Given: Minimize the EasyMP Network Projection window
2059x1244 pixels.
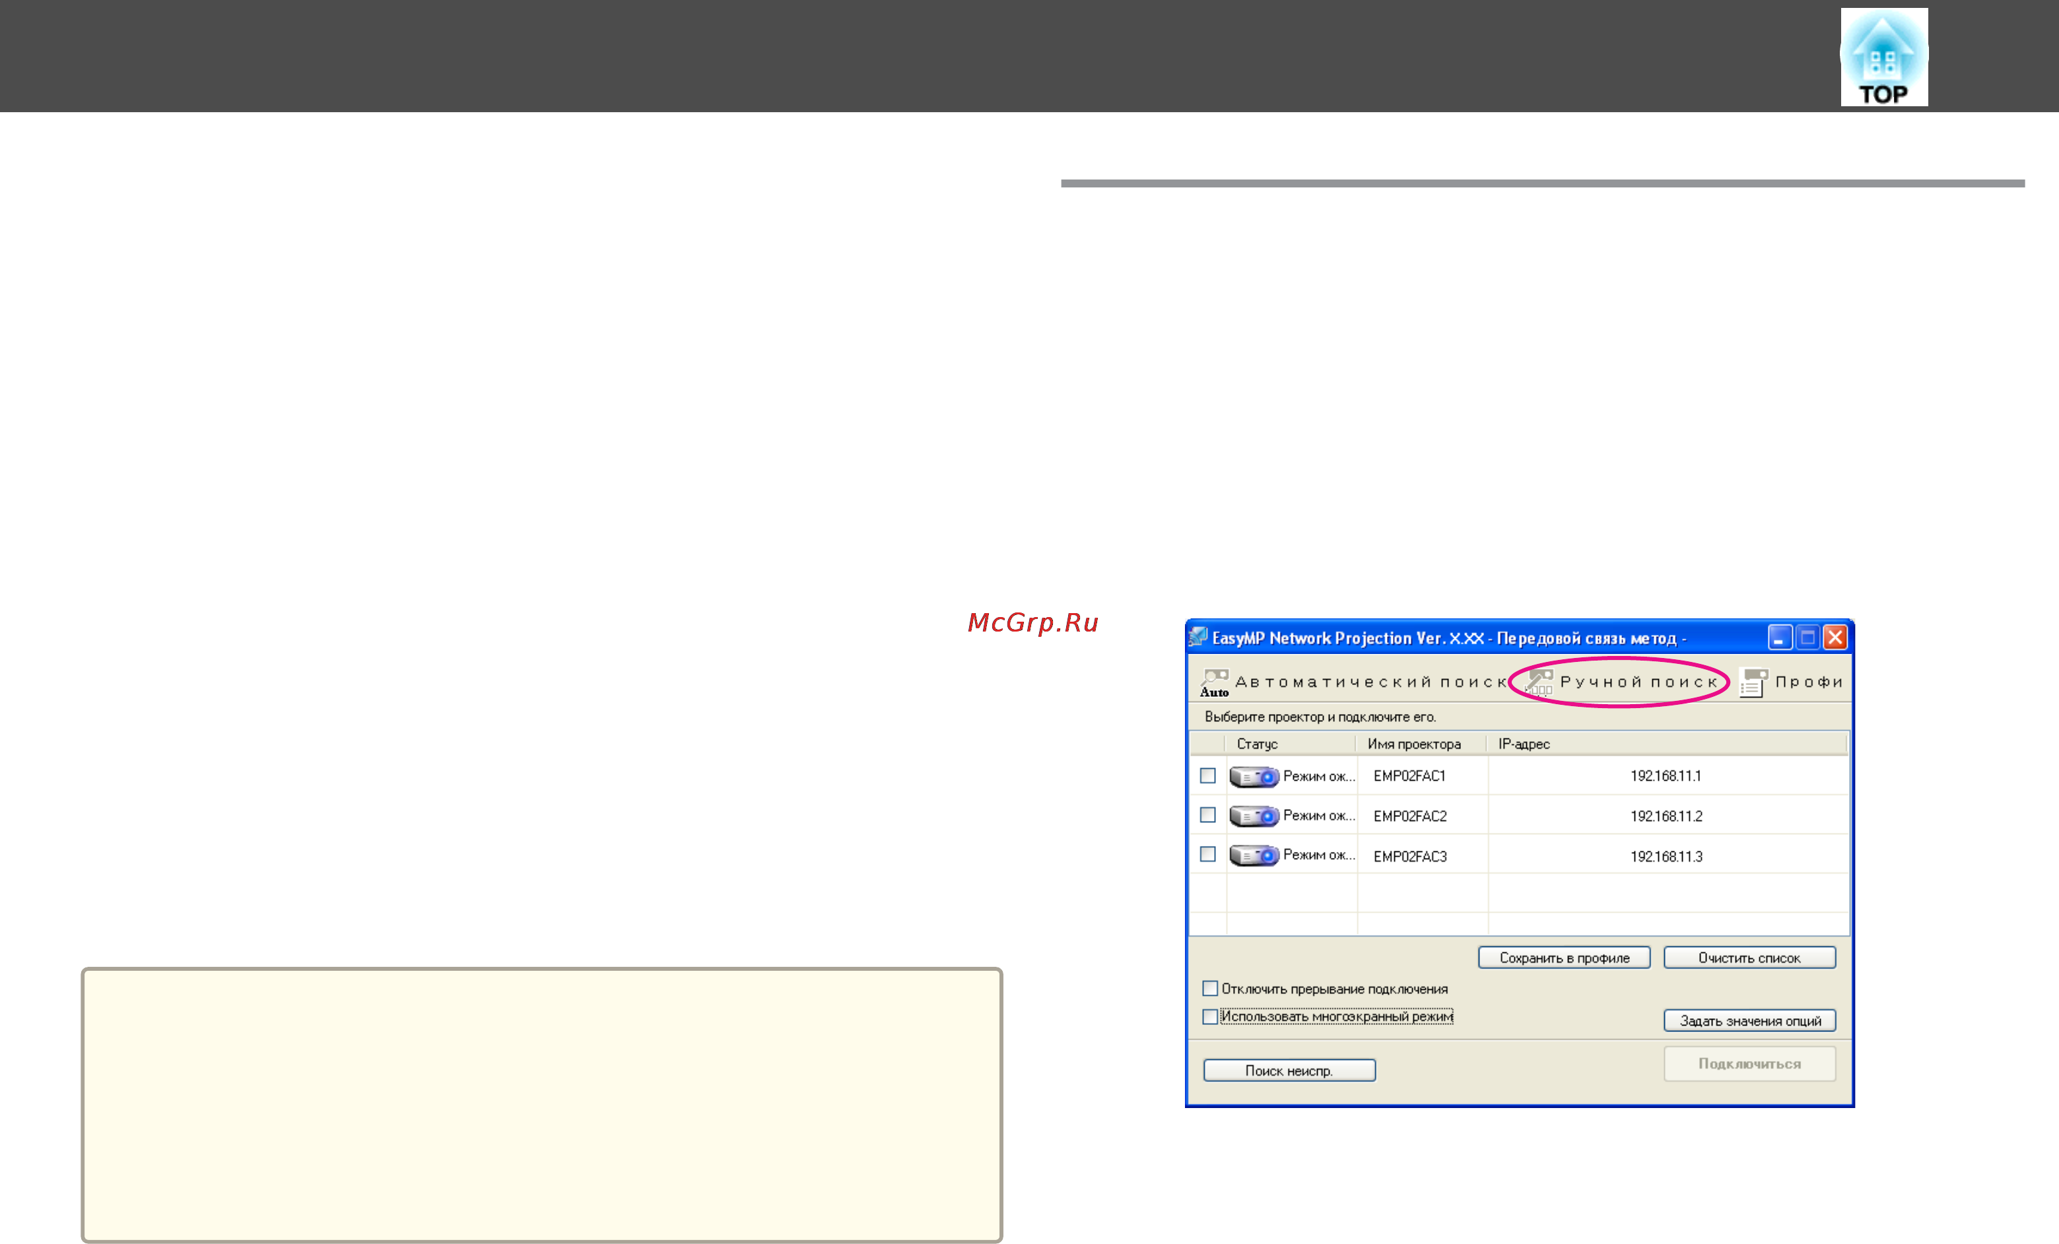Looking at the screenshot, I should pos(1779,638).
